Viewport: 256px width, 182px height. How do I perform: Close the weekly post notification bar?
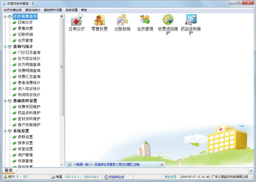(162, 164)
